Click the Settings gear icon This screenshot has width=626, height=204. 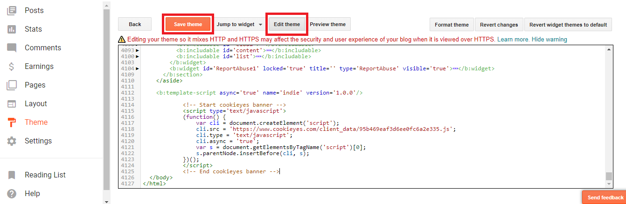(x=12, y=141)
